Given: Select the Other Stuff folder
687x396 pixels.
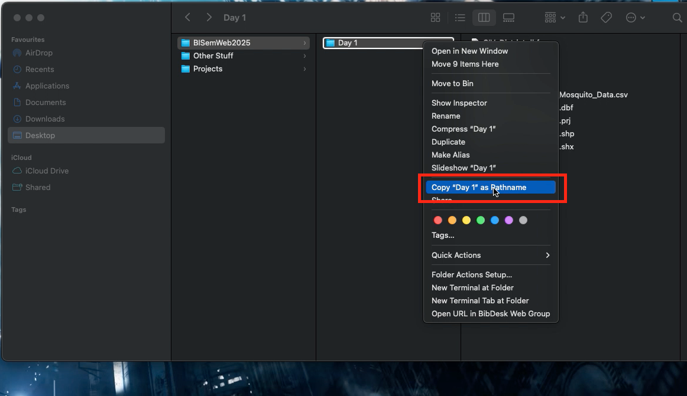Looking at the screenshot, I should tap(213, 55).
